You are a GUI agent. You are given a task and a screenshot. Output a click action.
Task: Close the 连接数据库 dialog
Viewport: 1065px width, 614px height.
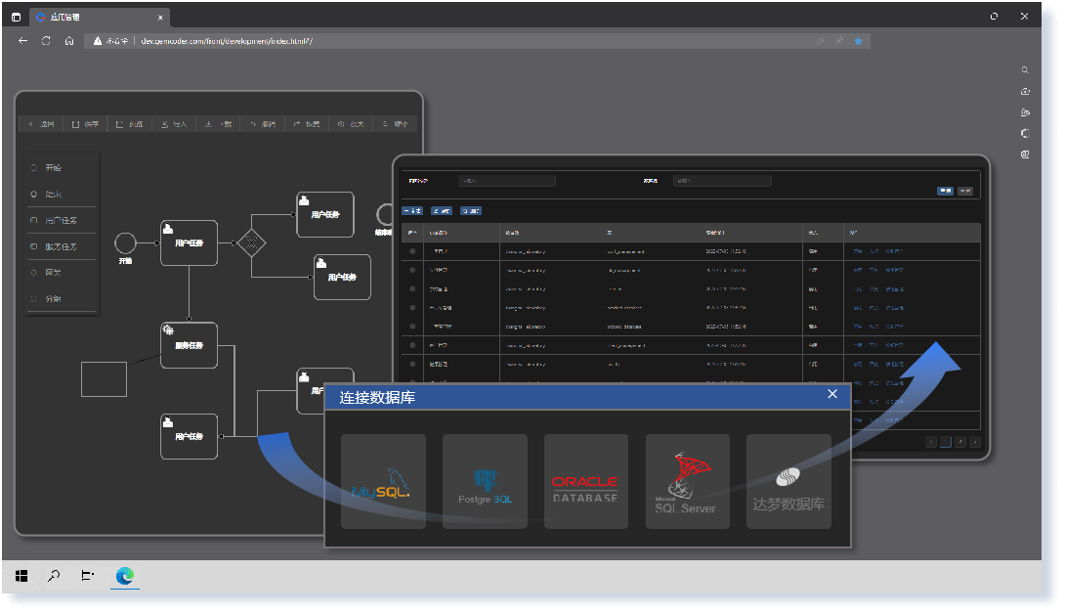click(x=832, y=394)
